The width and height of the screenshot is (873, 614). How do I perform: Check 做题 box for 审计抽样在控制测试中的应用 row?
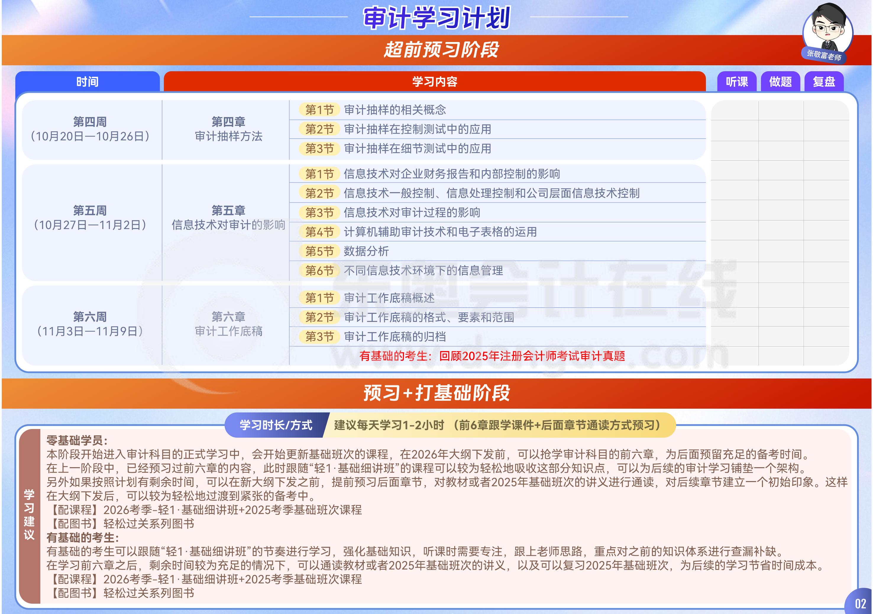[781, 130]
